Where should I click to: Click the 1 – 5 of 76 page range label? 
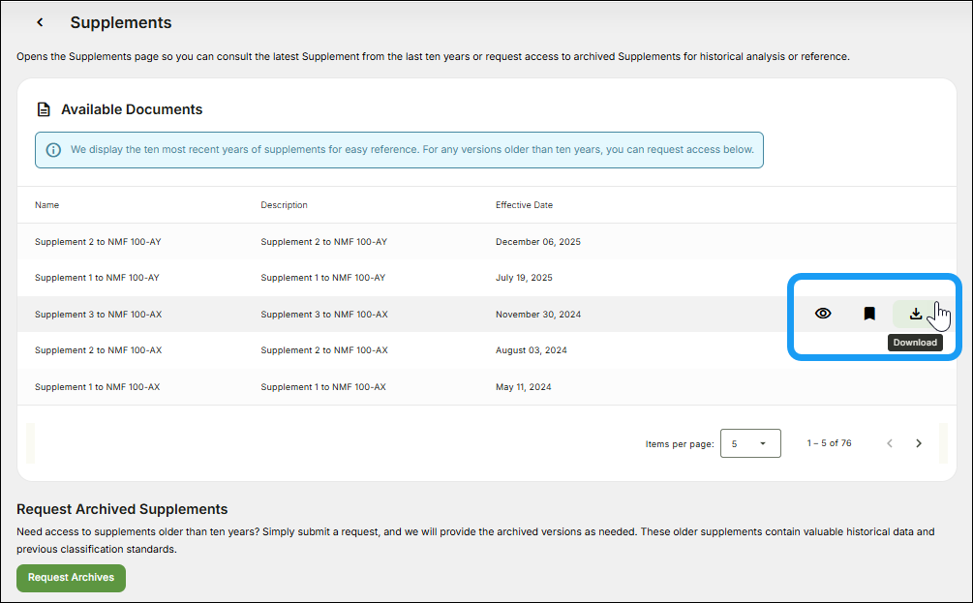click(829, 443)
